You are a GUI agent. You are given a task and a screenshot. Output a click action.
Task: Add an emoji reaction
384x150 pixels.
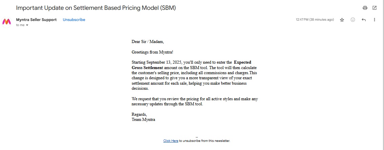point(353,20)
